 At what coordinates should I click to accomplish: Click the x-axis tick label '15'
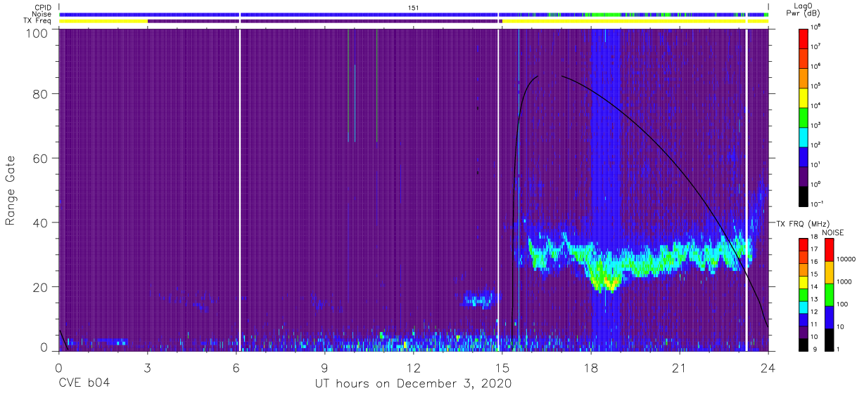502,367
